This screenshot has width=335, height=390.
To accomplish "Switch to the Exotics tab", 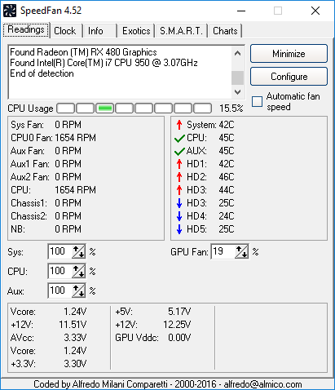I will coord(136,31).
